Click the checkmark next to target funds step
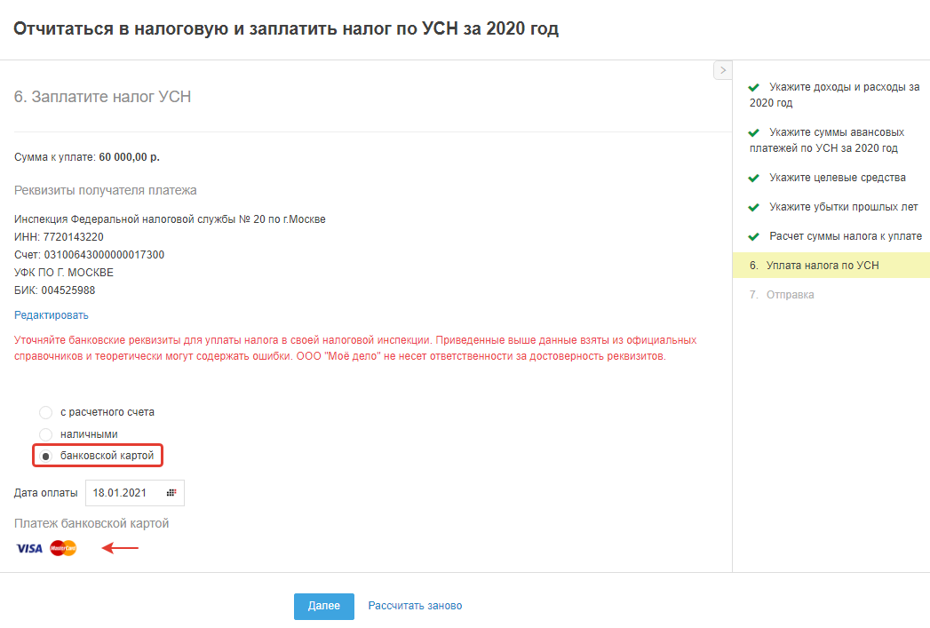Image resolution: width=930 pixels, height=628 pixels. [x=754, y=178]
